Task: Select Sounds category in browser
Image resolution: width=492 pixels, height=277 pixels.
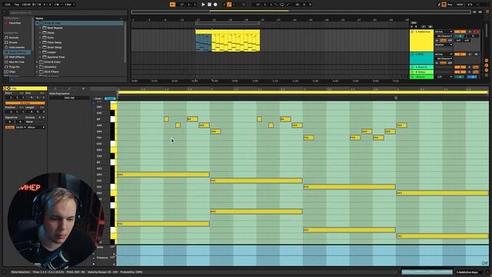Action: 14,38
